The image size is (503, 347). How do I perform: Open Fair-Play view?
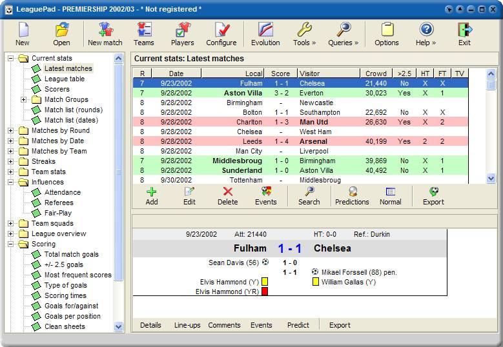[58, 213]
